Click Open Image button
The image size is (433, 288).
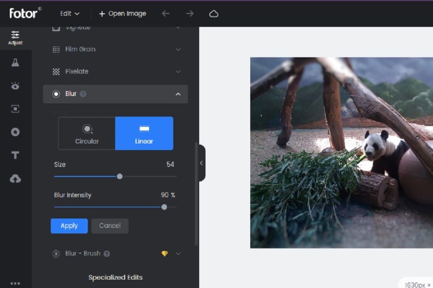pos(122,14)
